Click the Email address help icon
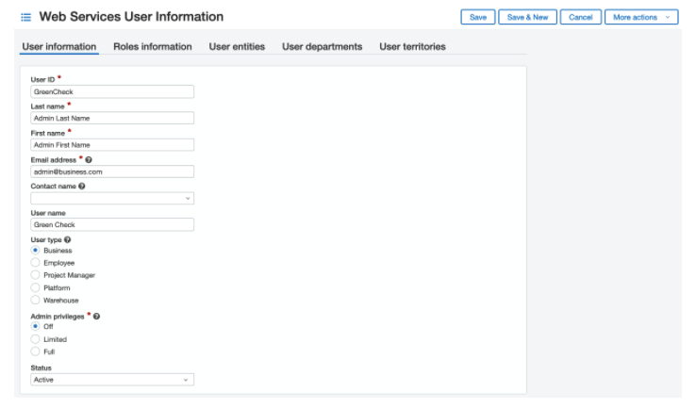696x408 pixels. click(89, 159)
